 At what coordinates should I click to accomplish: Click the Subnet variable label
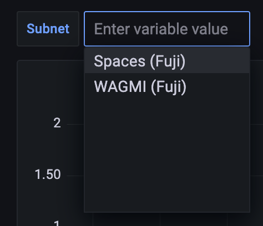[x=48, y=29]
